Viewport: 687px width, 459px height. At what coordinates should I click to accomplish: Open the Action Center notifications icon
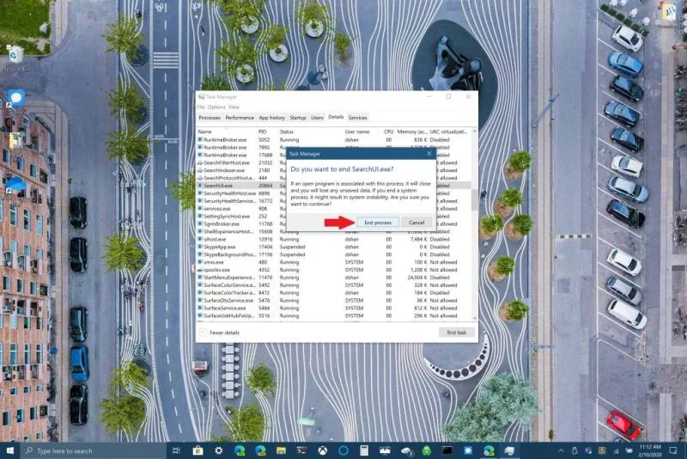[673, 450]
